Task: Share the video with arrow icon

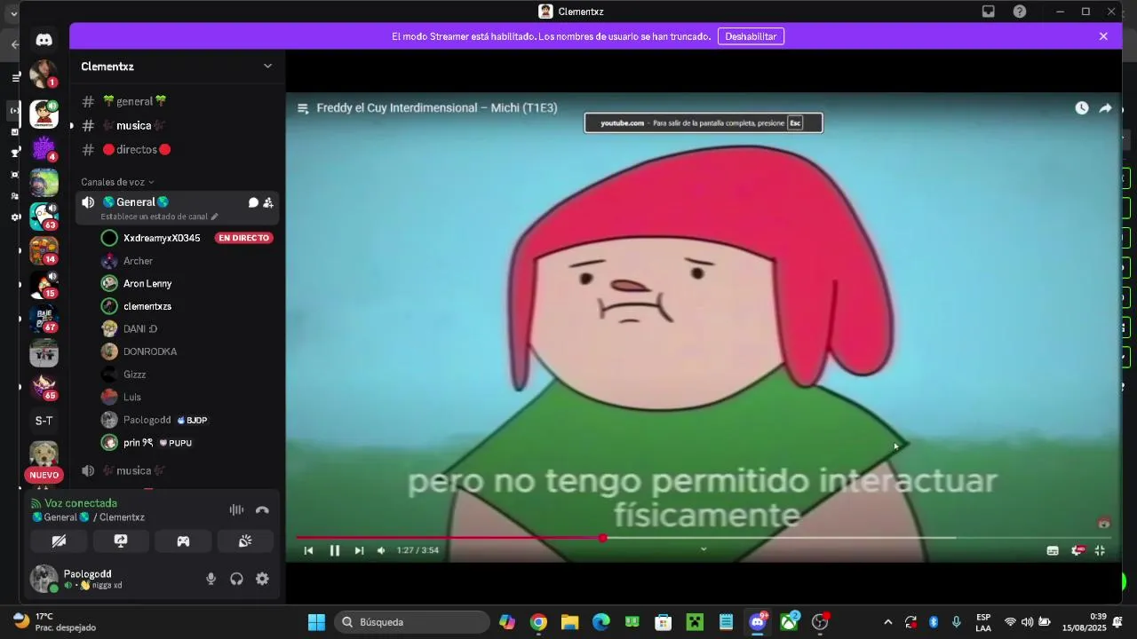Action: [x=1105, y=107]
